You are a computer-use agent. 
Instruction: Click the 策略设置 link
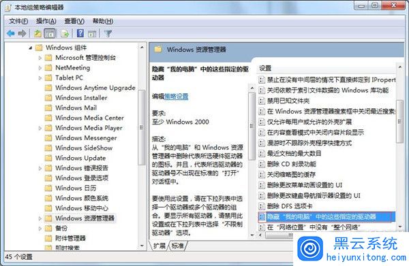(176, 97)
